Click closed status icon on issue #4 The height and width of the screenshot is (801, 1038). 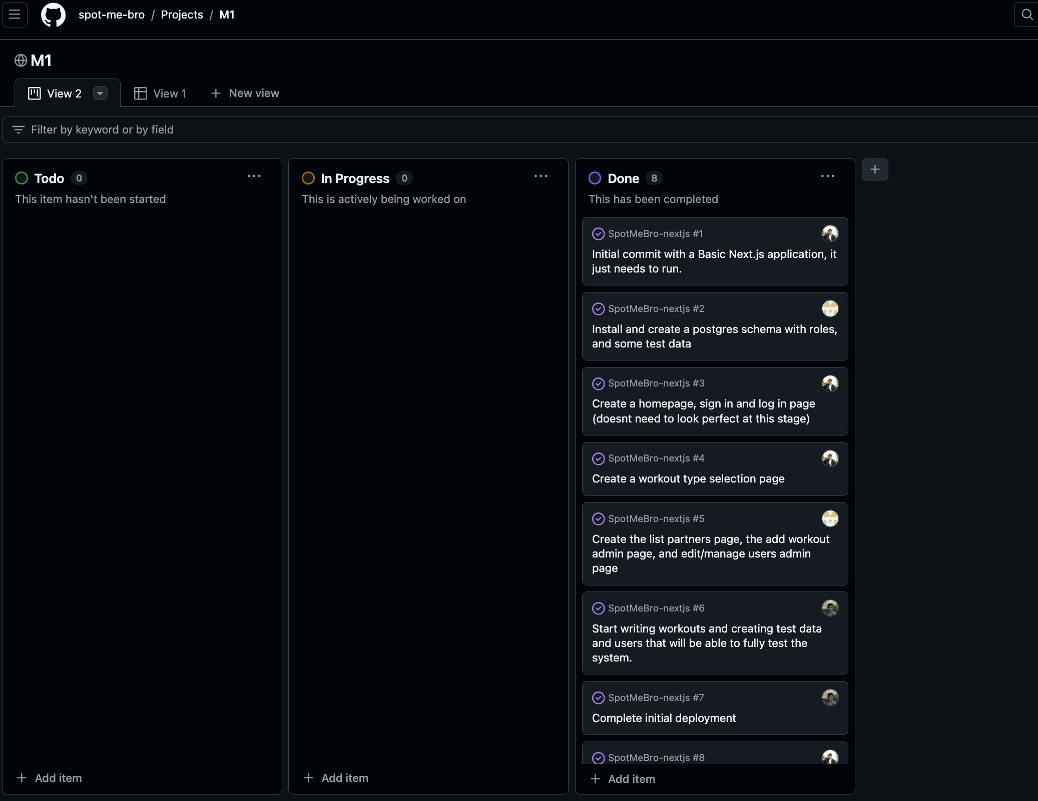598,458
